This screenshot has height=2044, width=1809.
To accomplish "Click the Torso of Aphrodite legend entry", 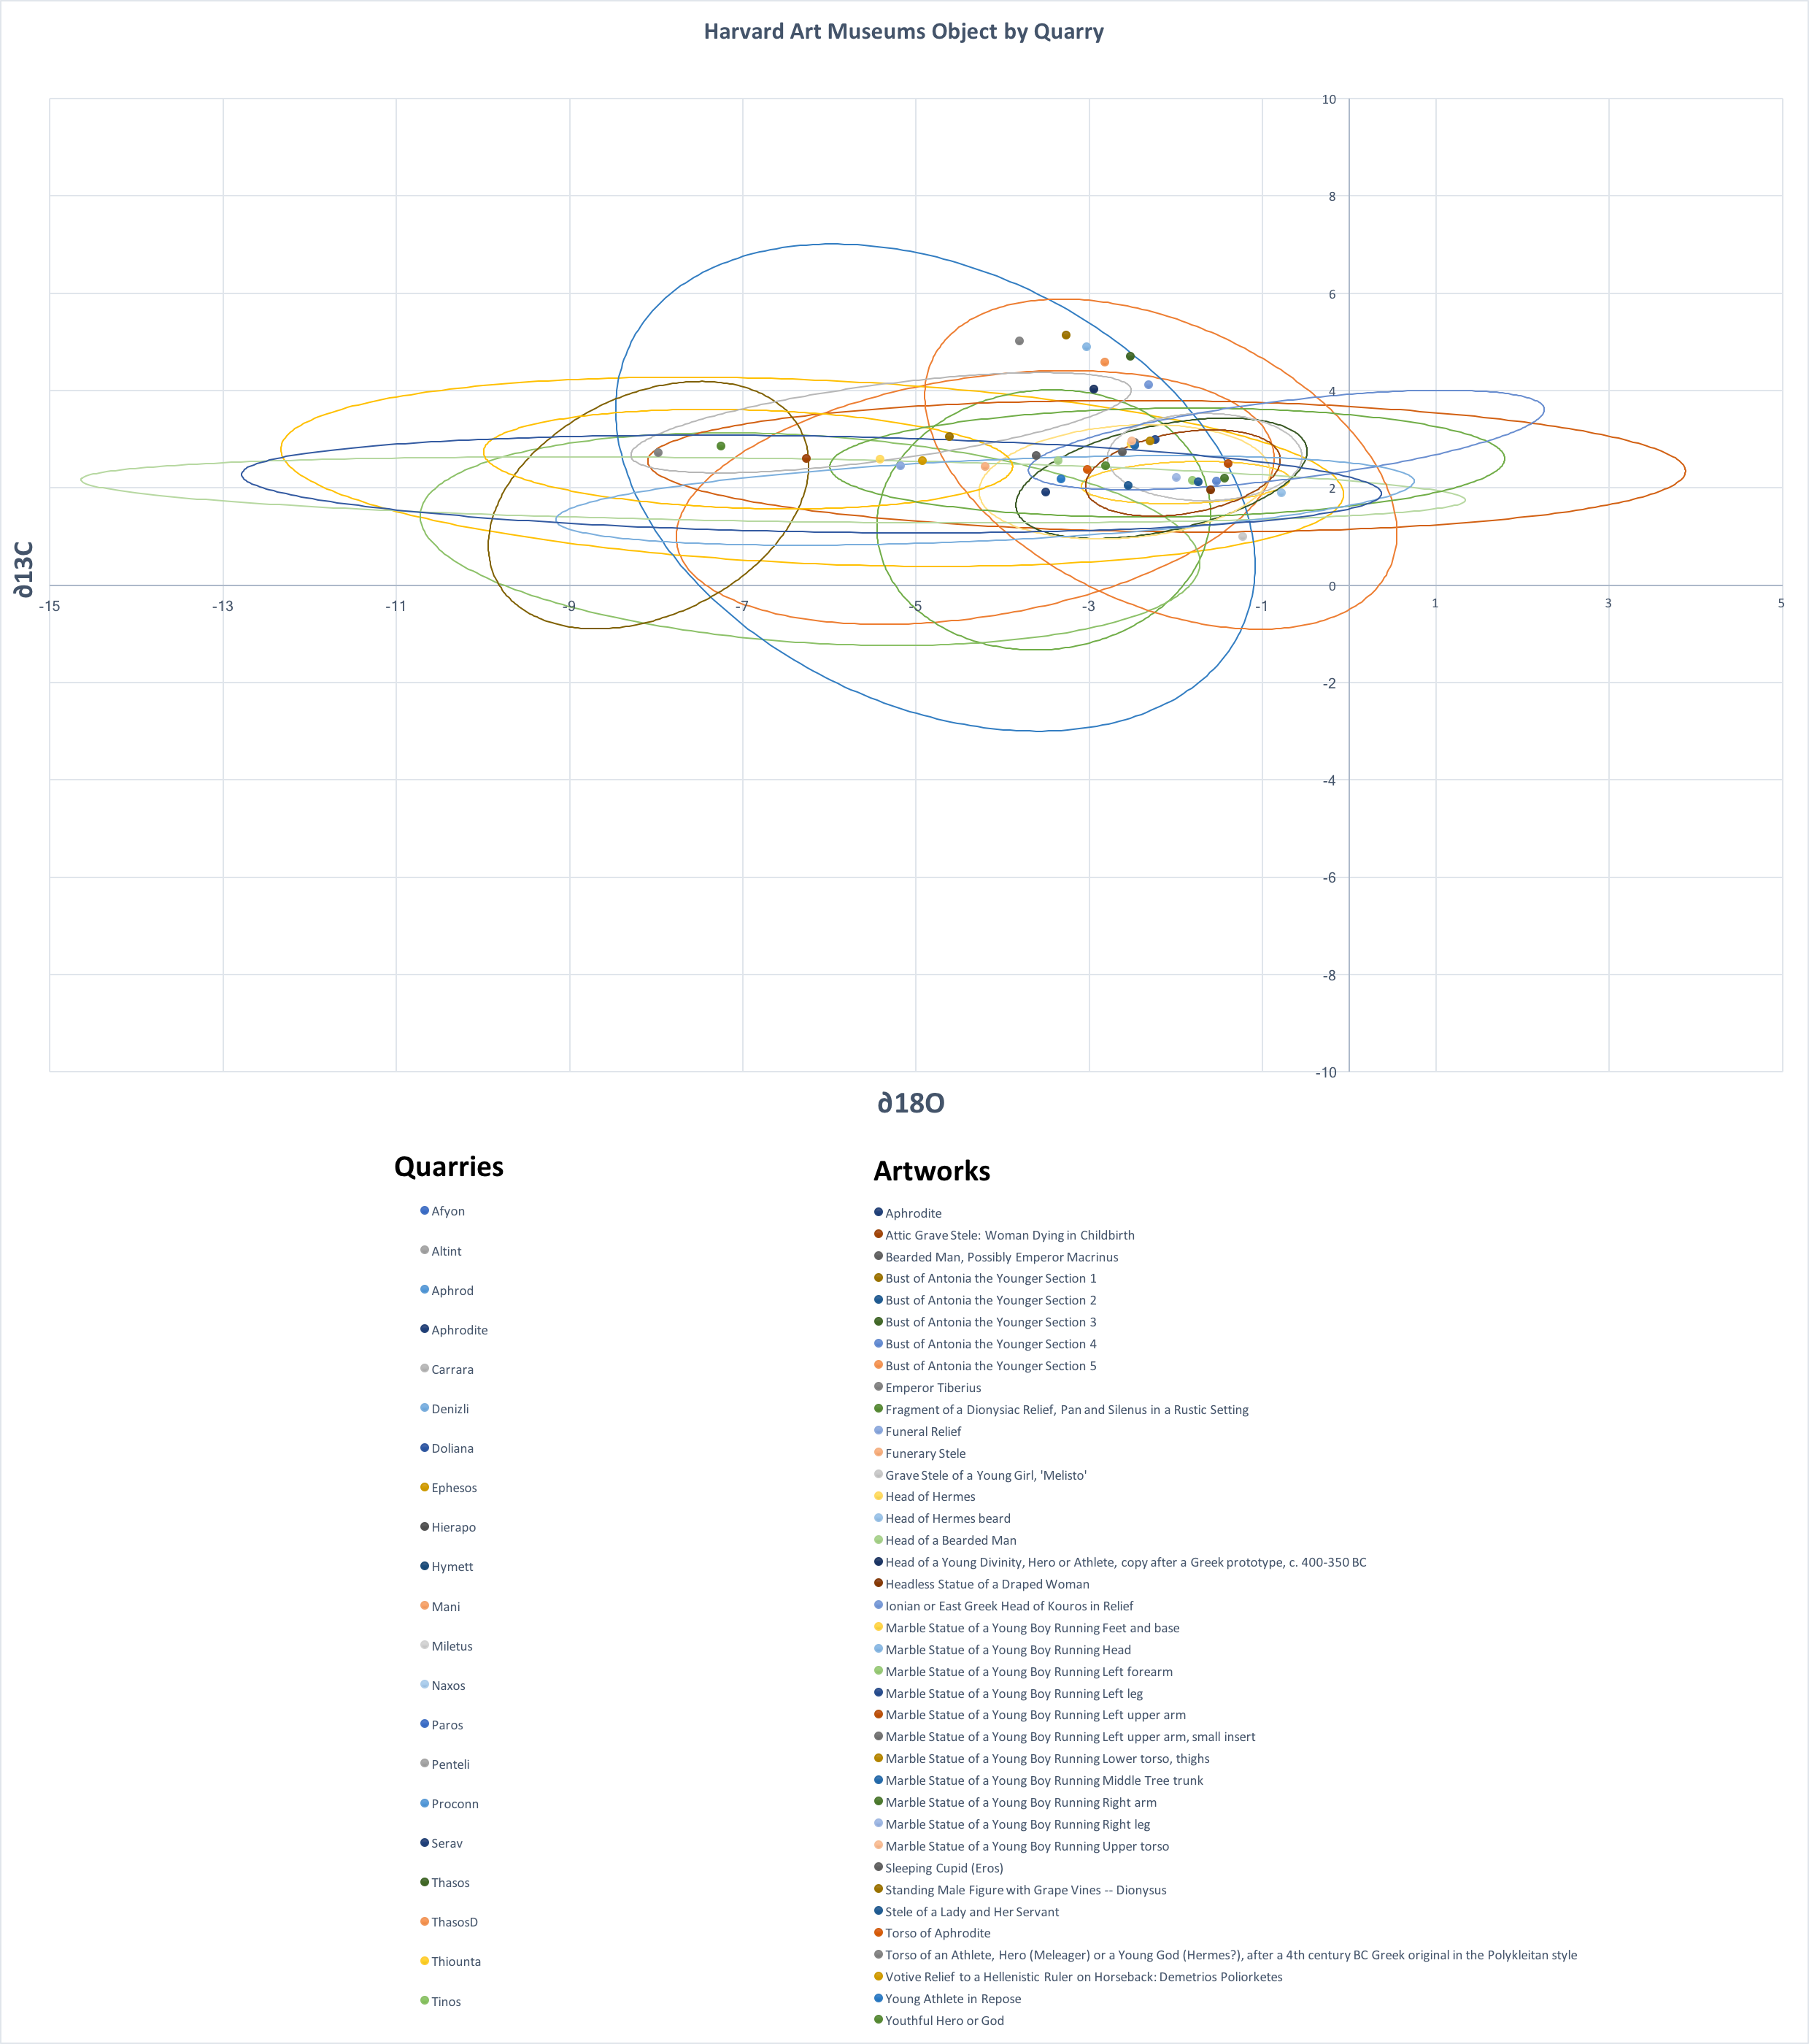I will click(938, 1933).
